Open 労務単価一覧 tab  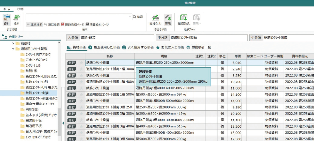198,48
